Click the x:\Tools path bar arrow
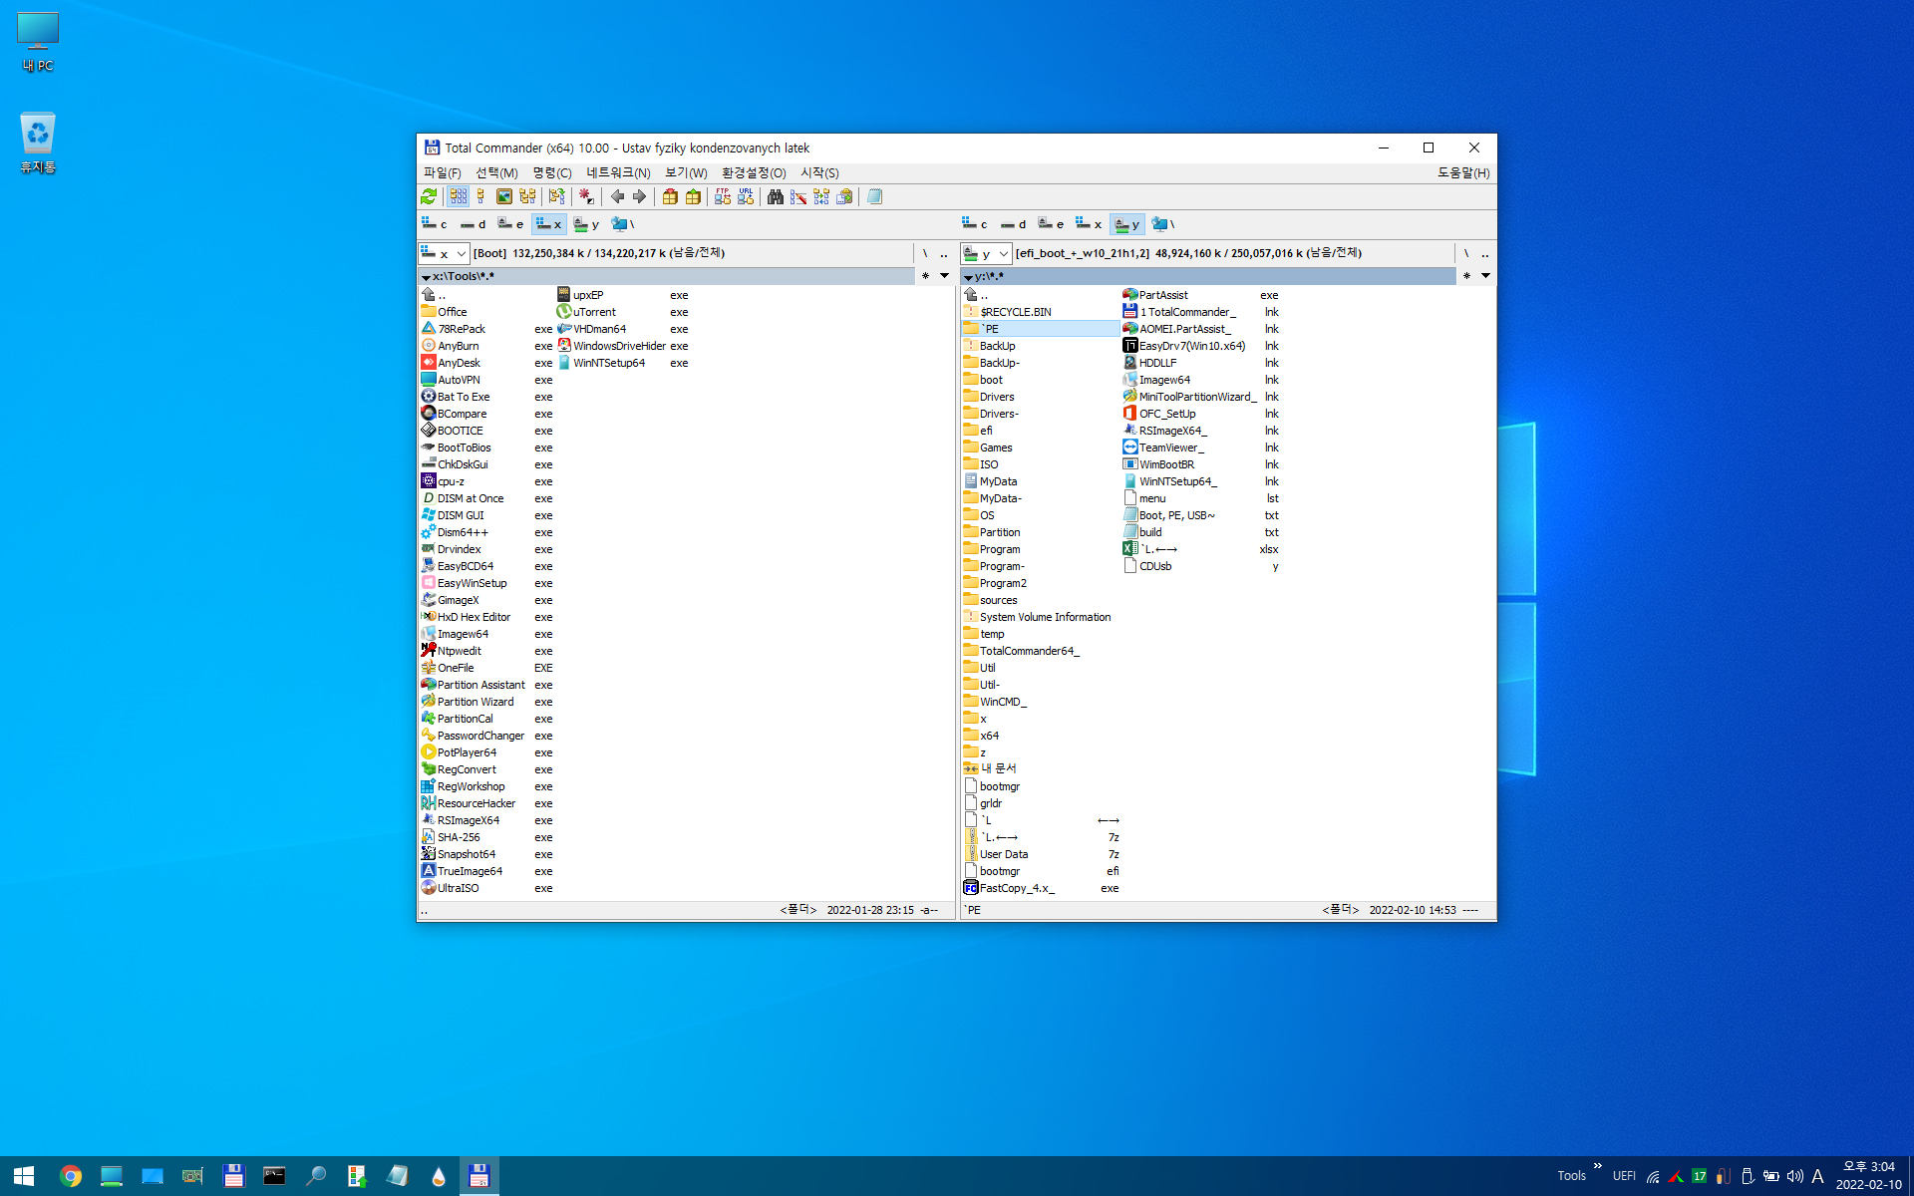The image size is (1914, 1196). click(426, 277)
